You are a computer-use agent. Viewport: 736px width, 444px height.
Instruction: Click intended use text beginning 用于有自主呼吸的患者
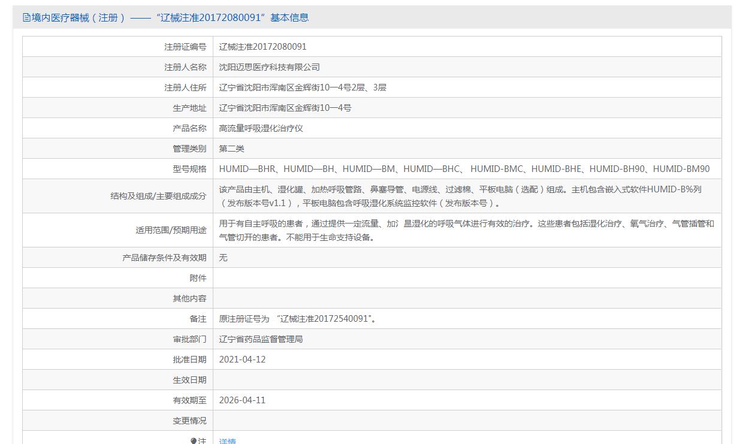tap(467, 230)
